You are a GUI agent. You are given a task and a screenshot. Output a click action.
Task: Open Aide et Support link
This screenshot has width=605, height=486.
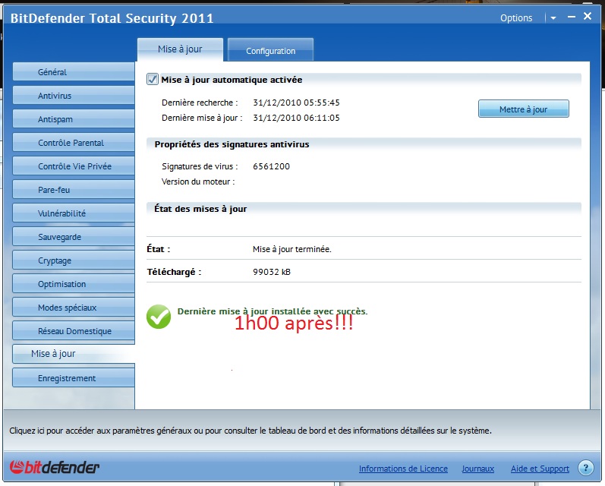[x=540, y=469]
